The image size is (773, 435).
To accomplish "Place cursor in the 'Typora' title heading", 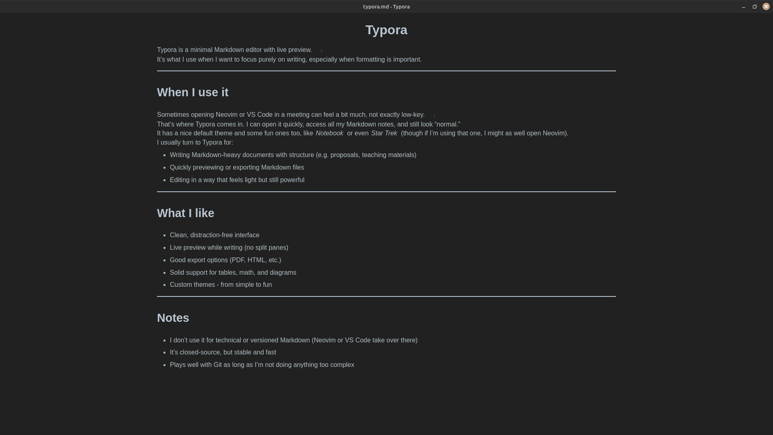I will point(386,30).
